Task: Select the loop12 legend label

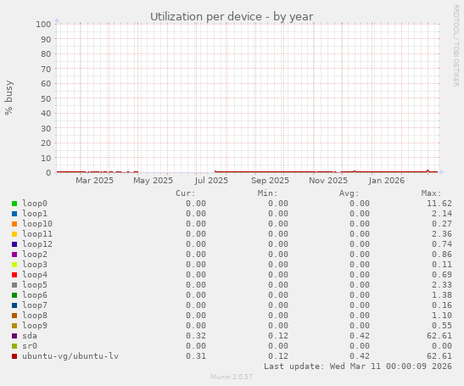Action: (x=37, y=244)
